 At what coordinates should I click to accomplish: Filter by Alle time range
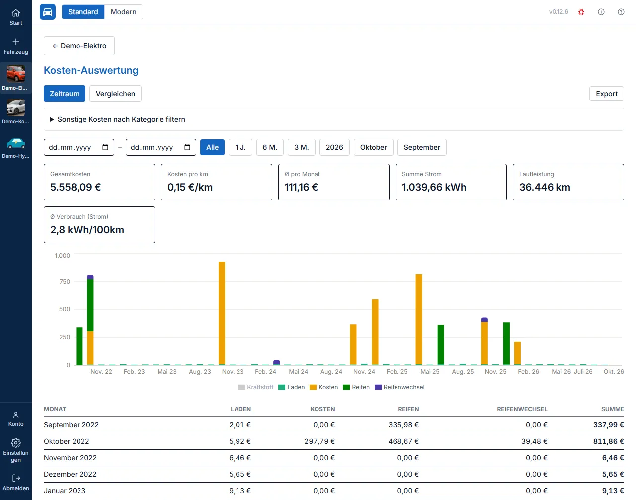[212, 147]
